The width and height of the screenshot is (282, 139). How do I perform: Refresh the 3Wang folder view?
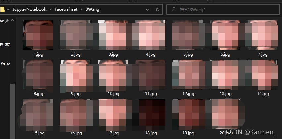[x=157, y=10]
